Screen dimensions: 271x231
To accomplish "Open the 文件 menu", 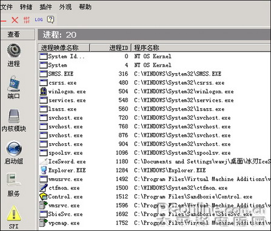I will pos(6,7).
